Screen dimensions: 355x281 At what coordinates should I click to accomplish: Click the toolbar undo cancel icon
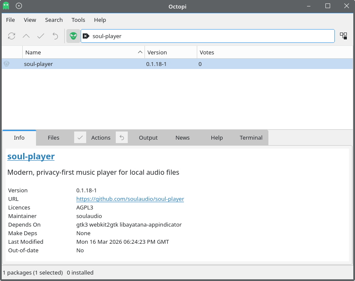pyautogui.click(x=55, y=36)
